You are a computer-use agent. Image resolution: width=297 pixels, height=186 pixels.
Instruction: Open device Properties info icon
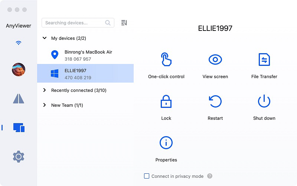166,143
